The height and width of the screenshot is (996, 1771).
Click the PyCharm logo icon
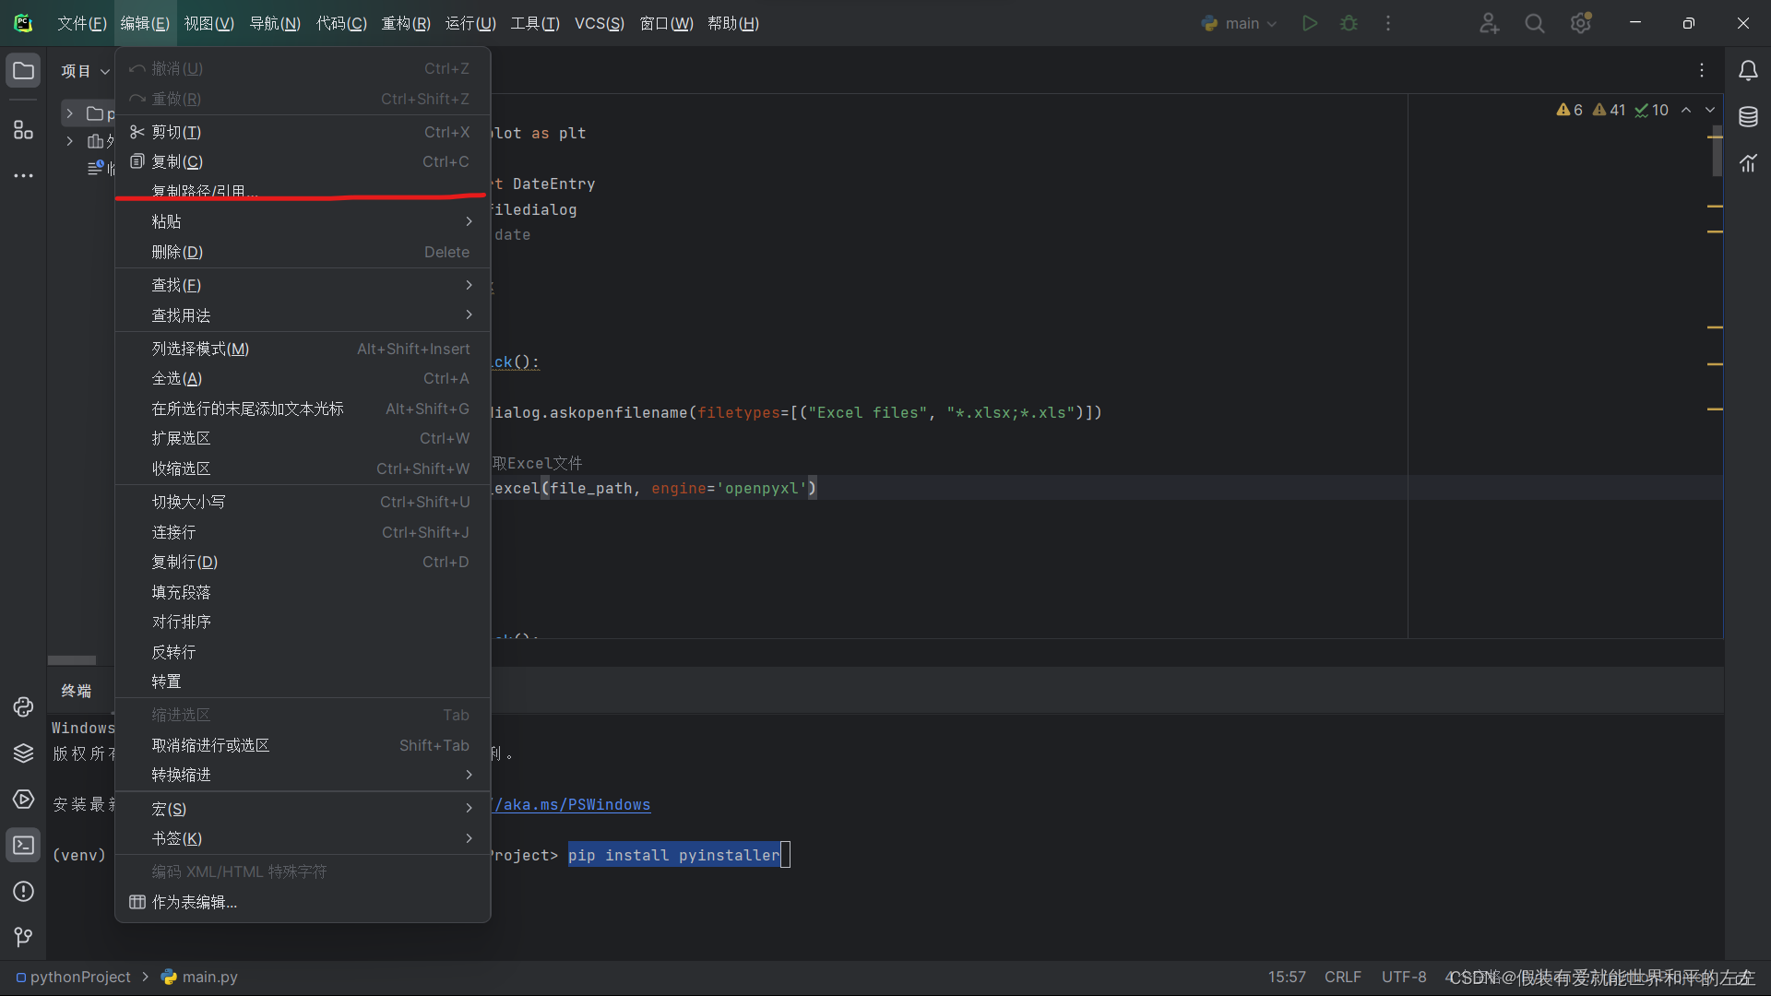(24, 23)
